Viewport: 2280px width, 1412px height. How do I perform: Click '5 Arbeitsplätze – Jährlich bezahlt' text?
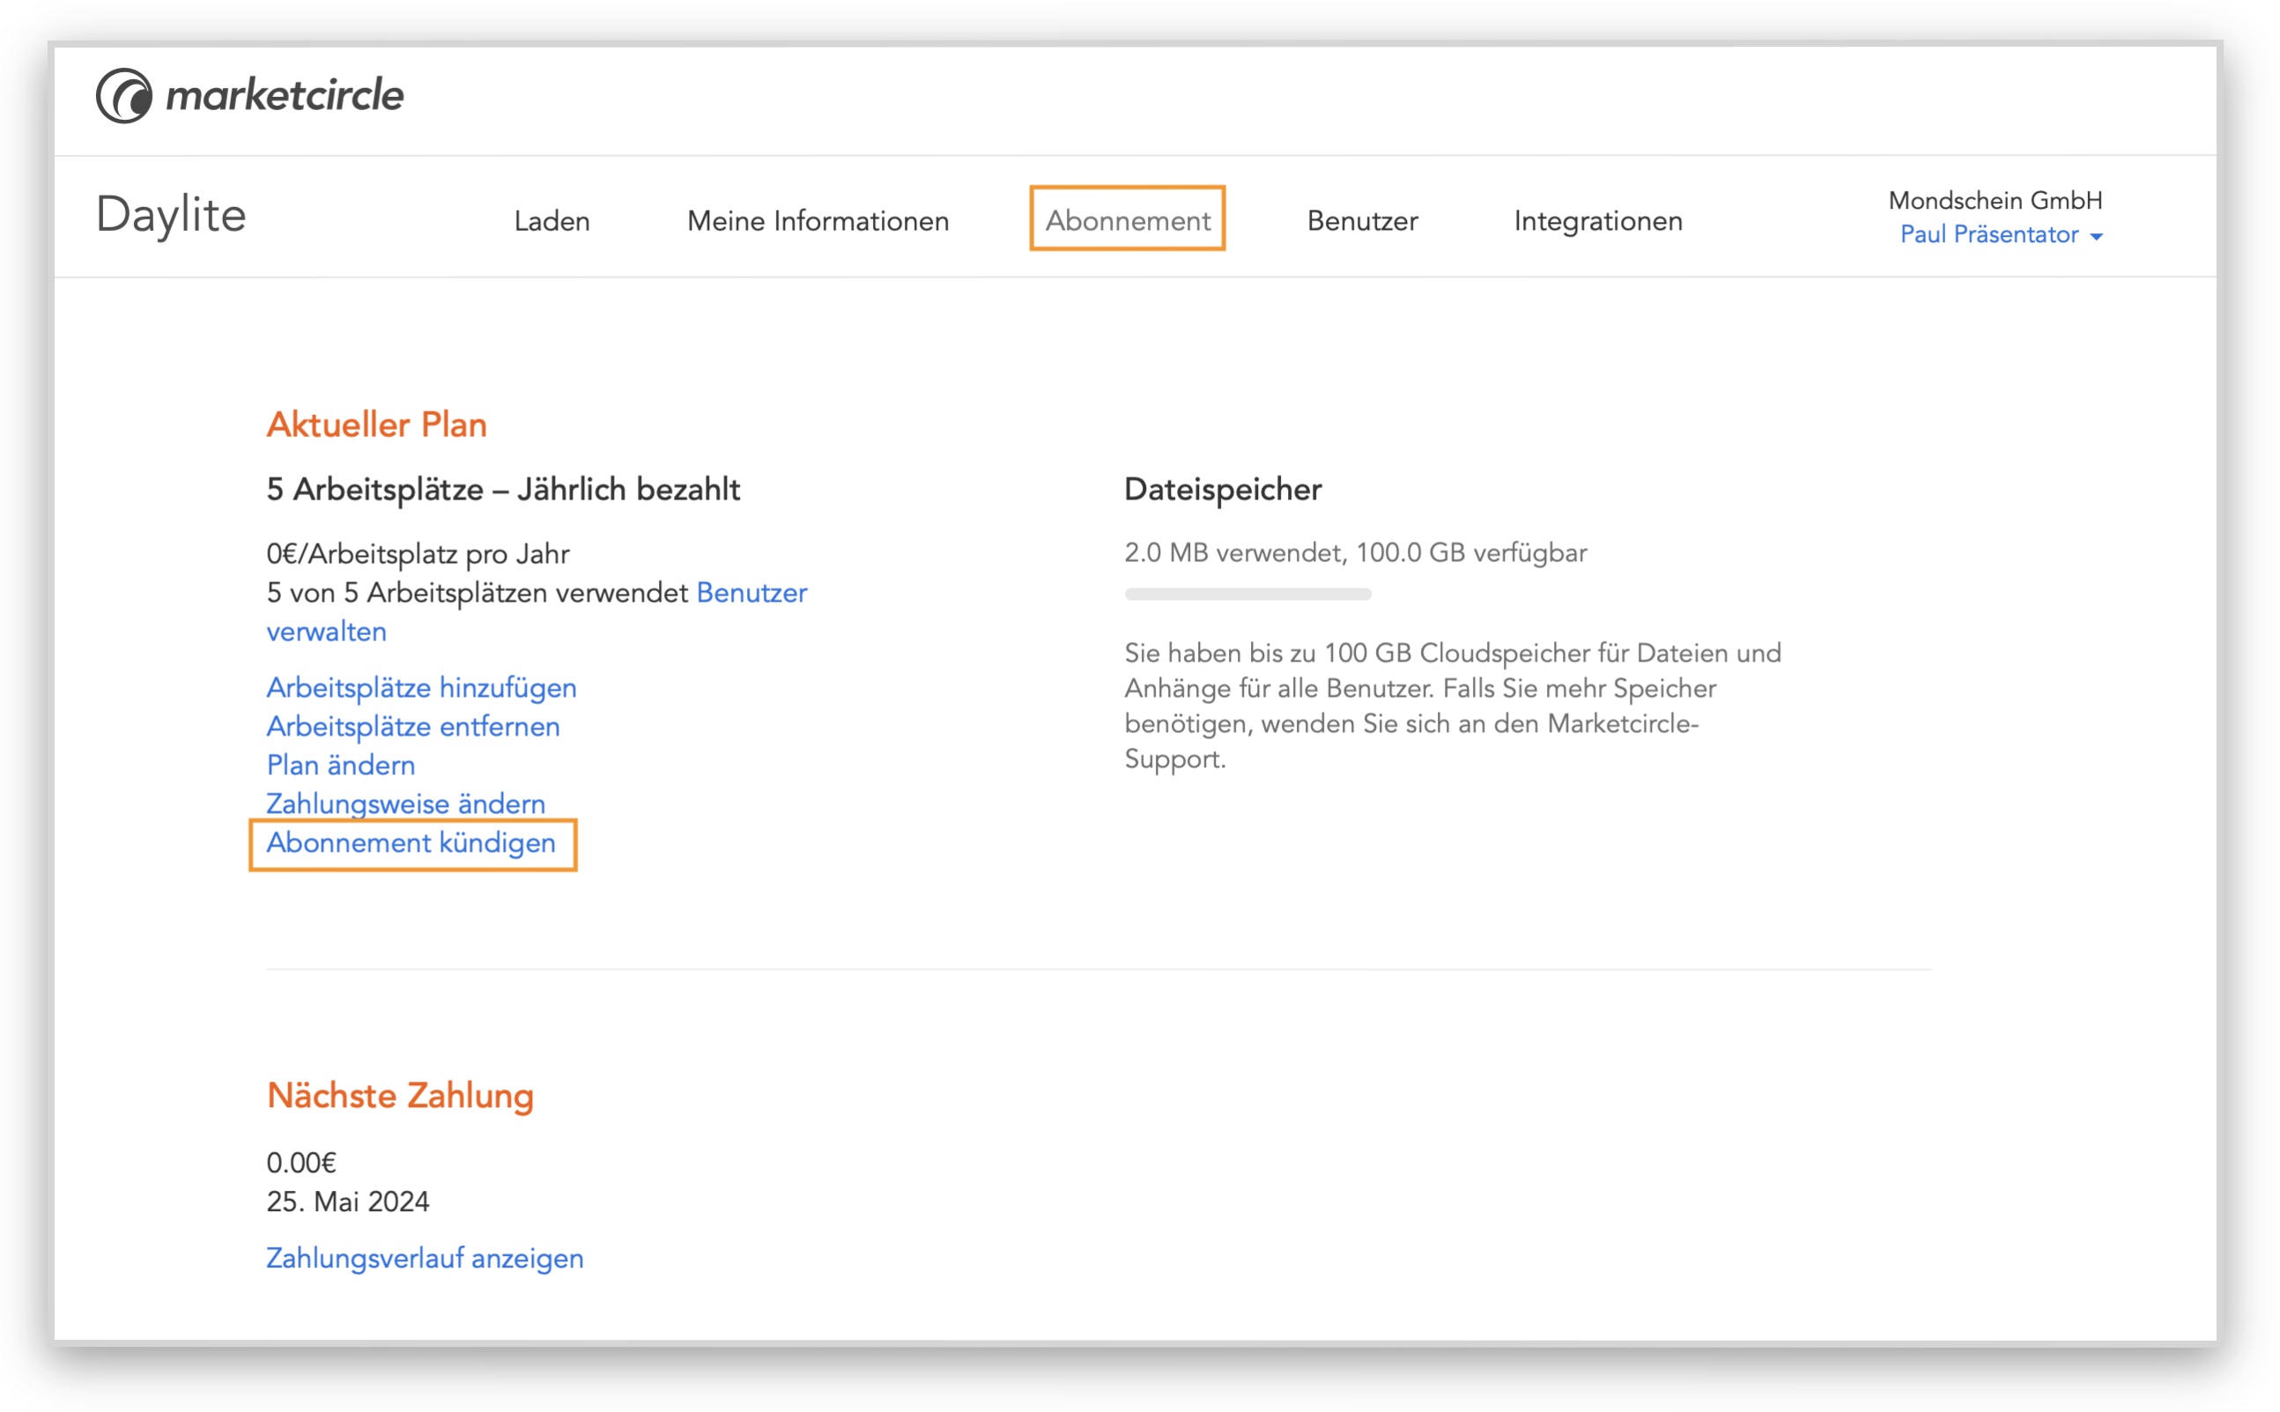(502, 490)
